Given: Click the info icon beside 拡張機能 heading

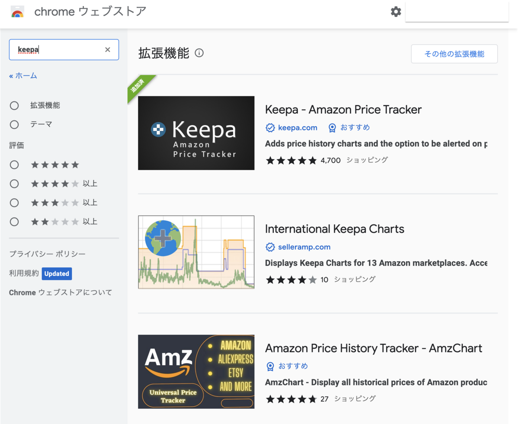Looking at the screenshot, I should [x=199, y=53].
